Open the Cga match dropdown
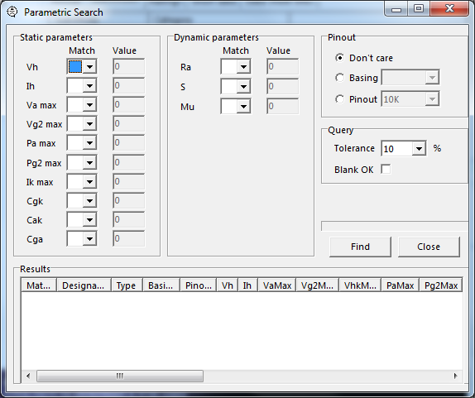Screen dimensions: 475x398 pos(89,238)
